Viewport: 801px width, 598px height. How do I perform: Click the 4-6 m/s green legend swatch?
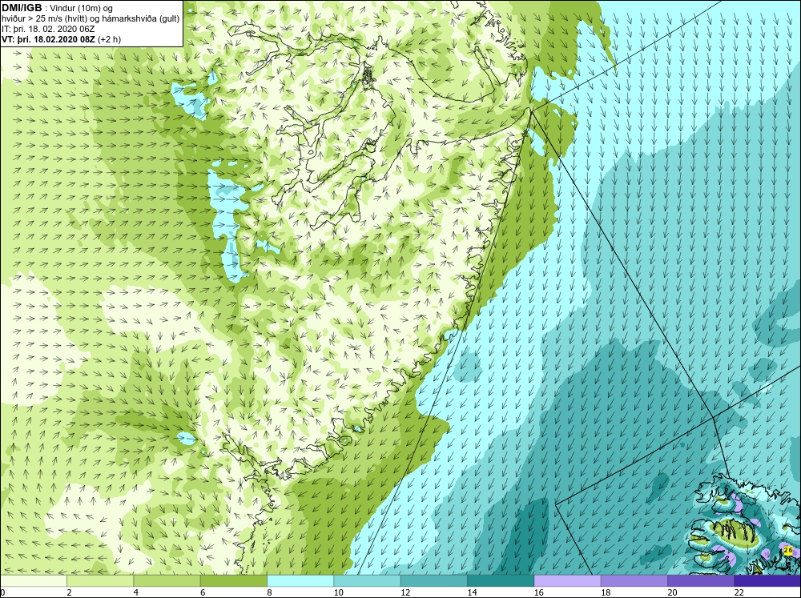(167, 581)
